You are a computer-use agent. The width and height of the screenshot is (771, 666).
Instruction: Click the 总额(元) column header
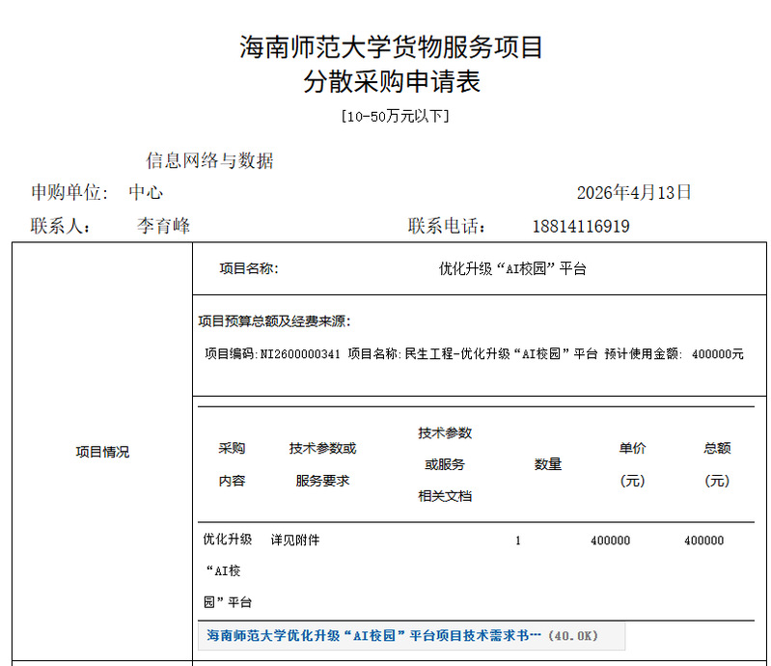[717, 464]
